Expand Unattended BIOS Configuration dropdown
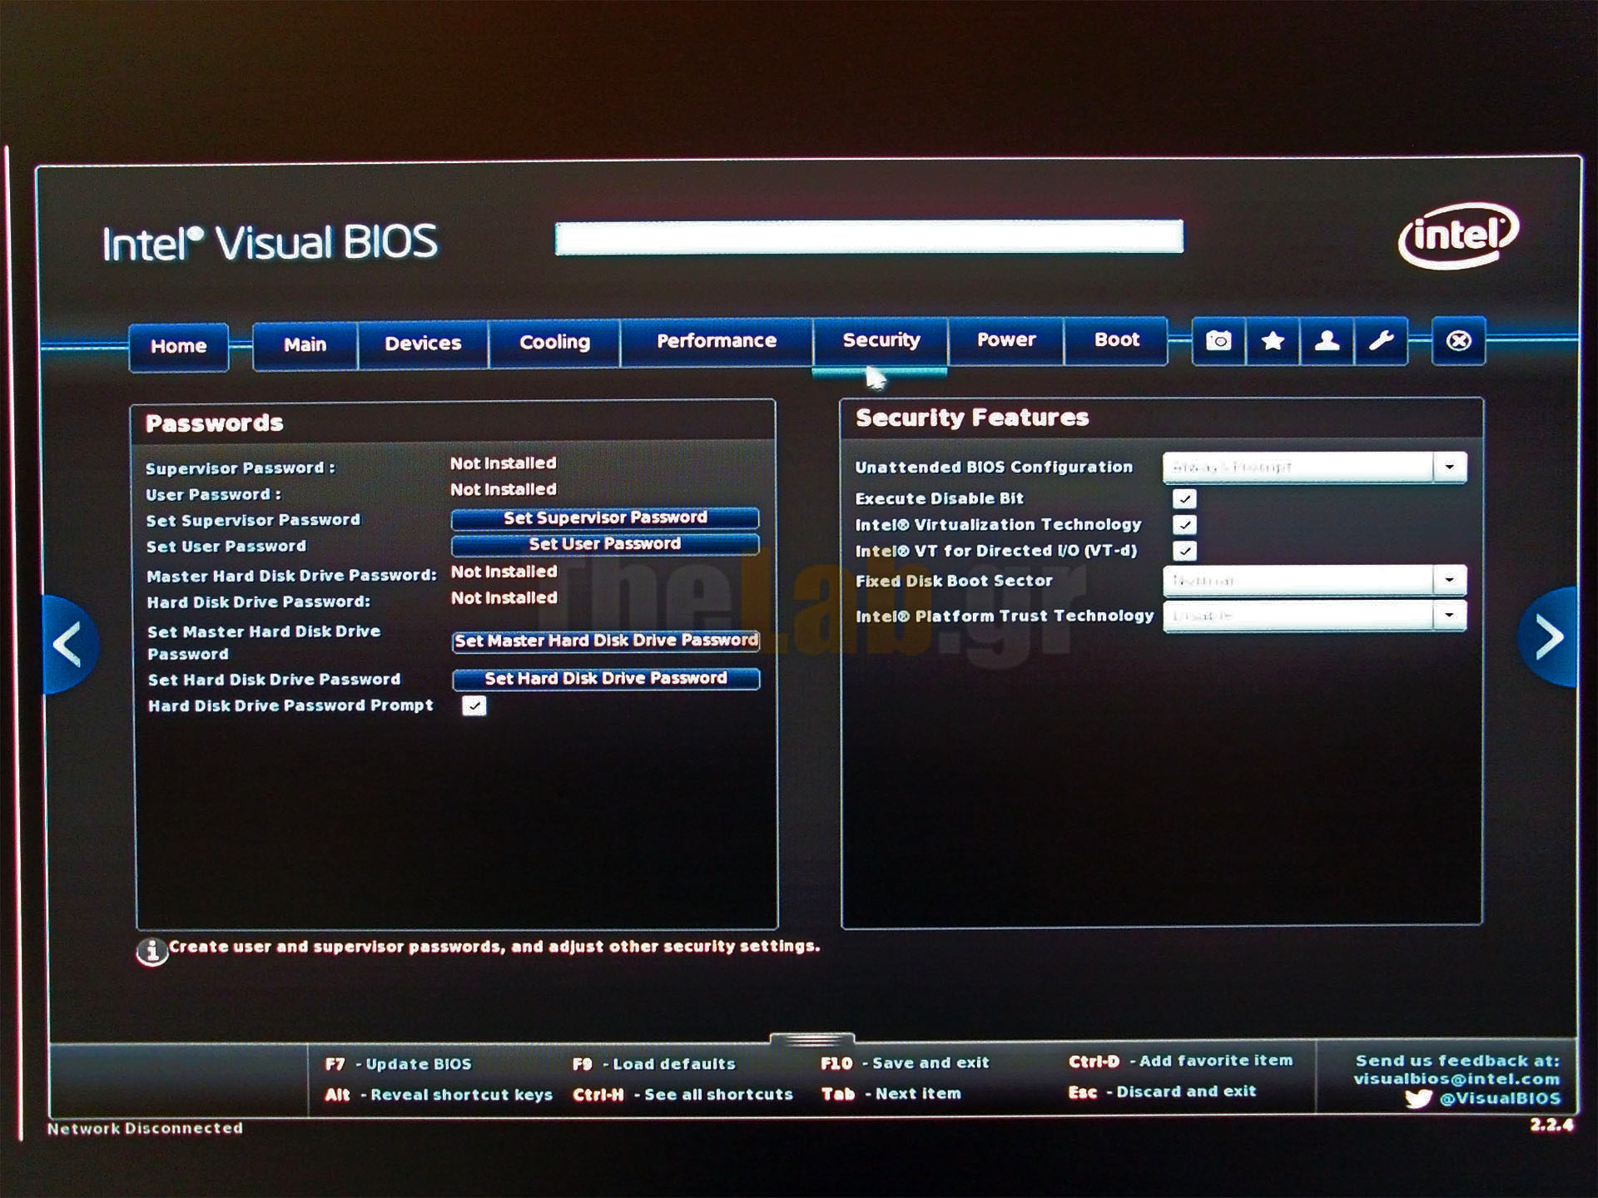The width and height of the screenshot is (1598, 1198). pyautogui.click(x=1449, y=468)
